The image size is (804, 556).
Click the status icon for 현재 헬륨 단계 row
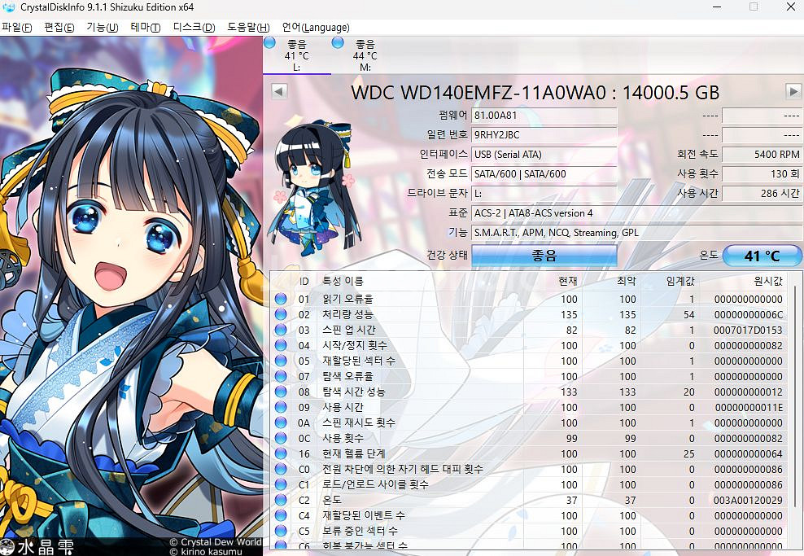pos(281,453)
